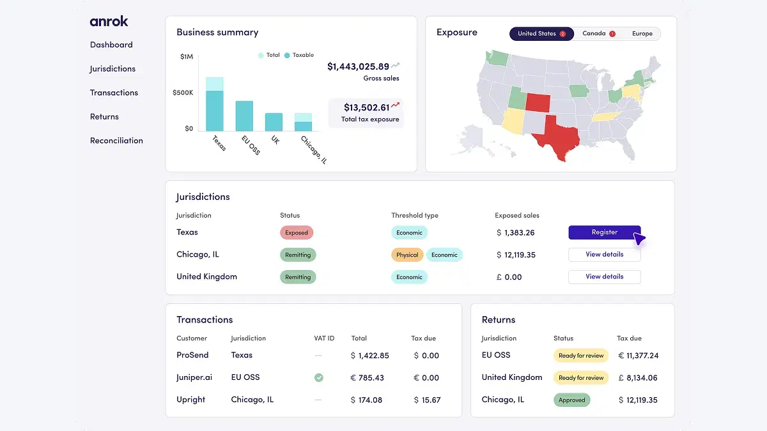Image resolution: width=767 pixels, height=431 pixels.
Task: Click the $ 15.67 tax due value
Action: (427, 400)
